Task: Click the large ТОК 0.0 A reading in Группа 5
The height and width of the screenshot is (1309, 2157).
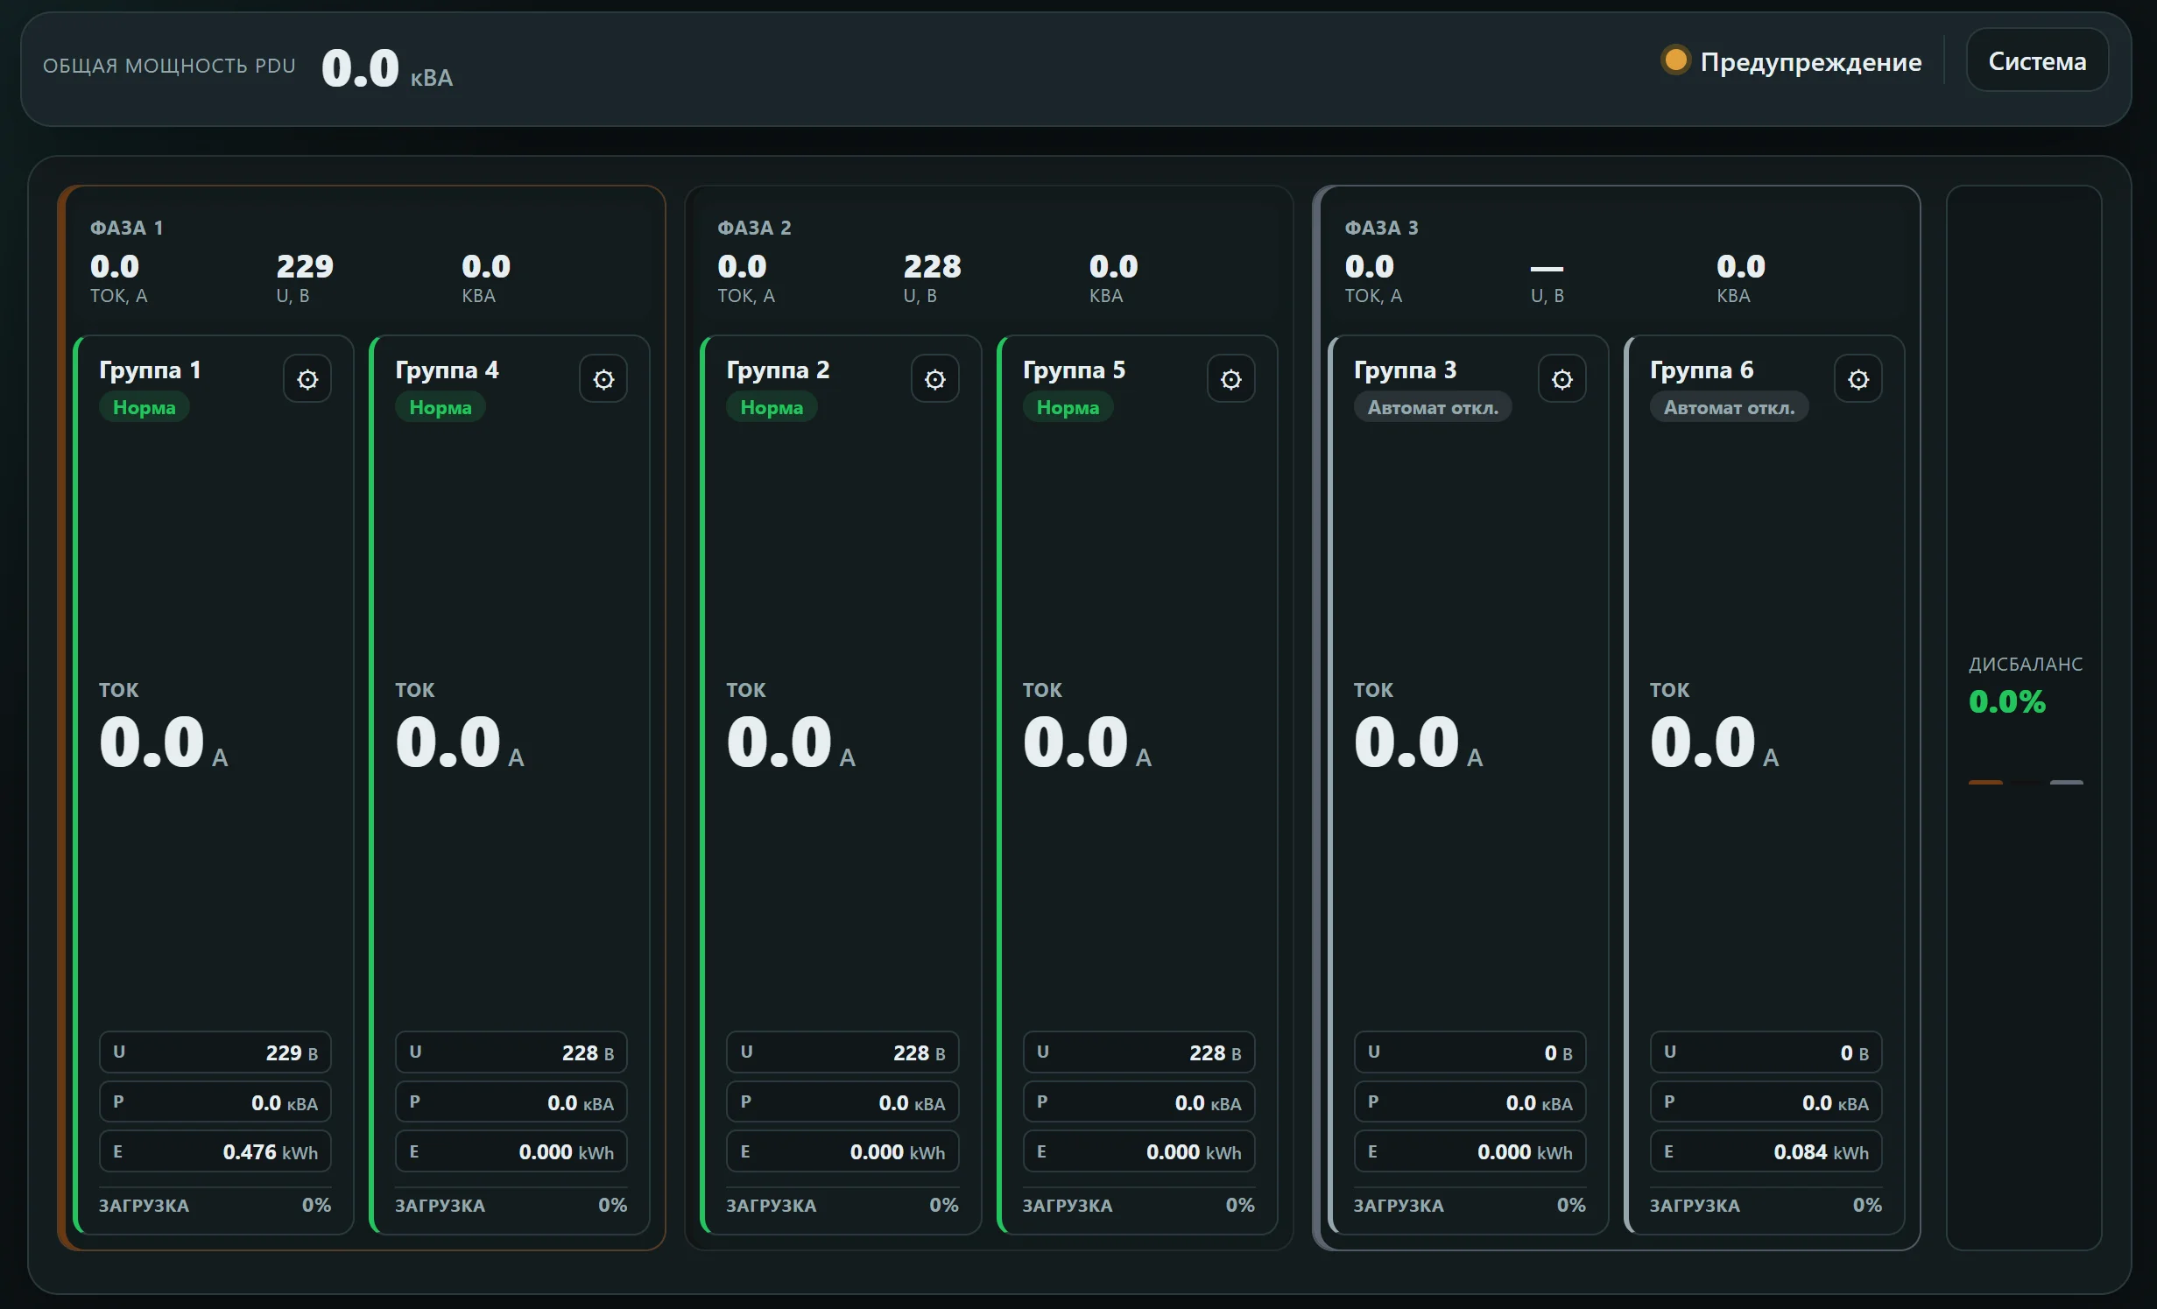Action: click(x=1087, y=742)
